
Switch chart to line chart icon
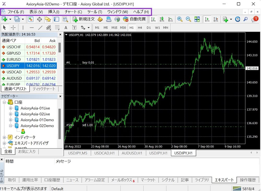coord(170,19)
